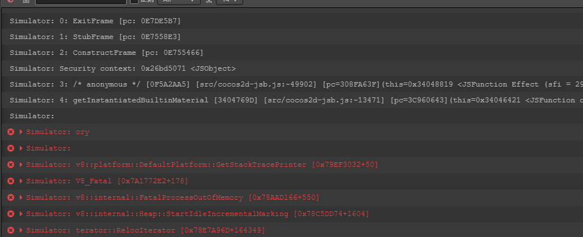The width and height of the screenshot is (583, 237).
Task: Select the 'ExitFrame' log line
Action: click(x=95, y=21)
